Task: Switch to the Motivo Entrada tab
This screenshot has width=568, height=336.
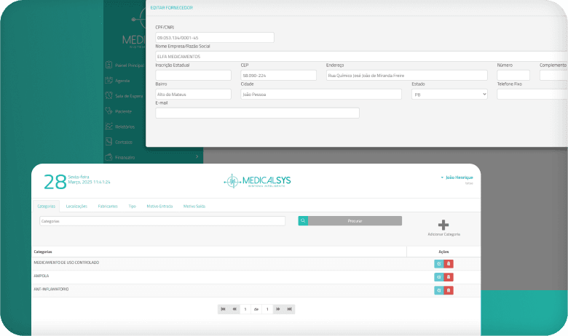Action: pyautogui.click(x=159, y=206)
